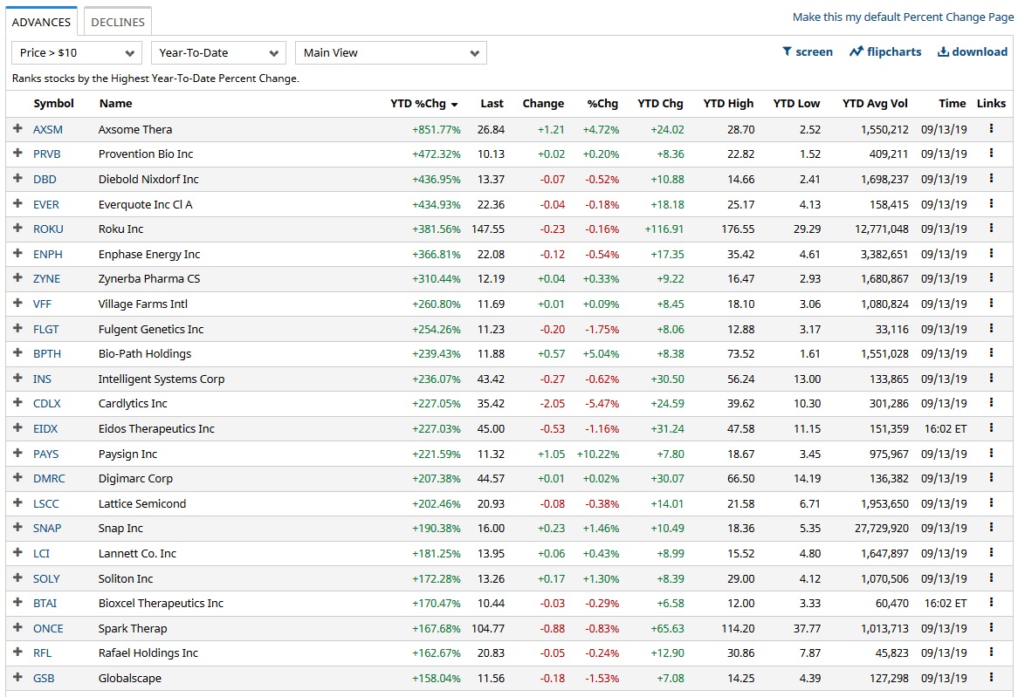Open the AXSM symbol page

tap(47, 128)
